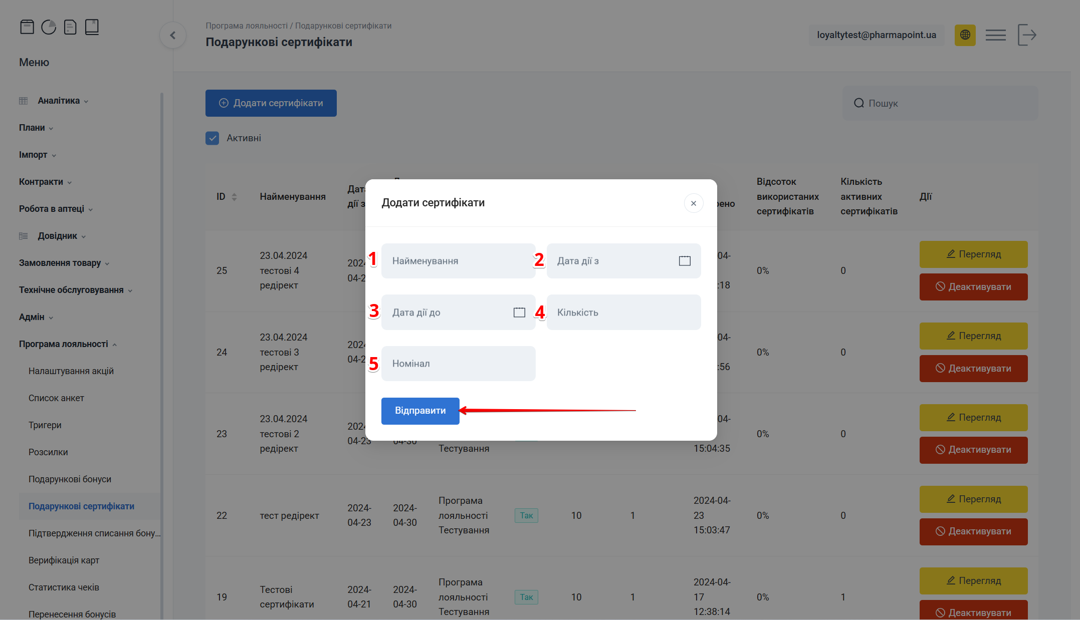Open calendar in 'Дата дії з' field
The image size is (1080, 620).
[x=685, y=261]
